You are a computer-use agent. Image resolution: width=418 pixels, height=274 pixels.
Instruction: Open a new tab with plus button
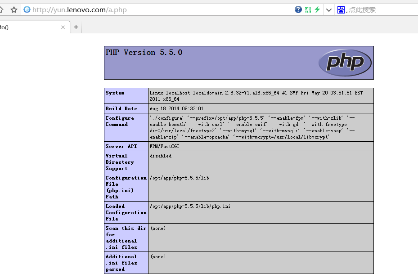pyautogui.click(x=76, y=27)
